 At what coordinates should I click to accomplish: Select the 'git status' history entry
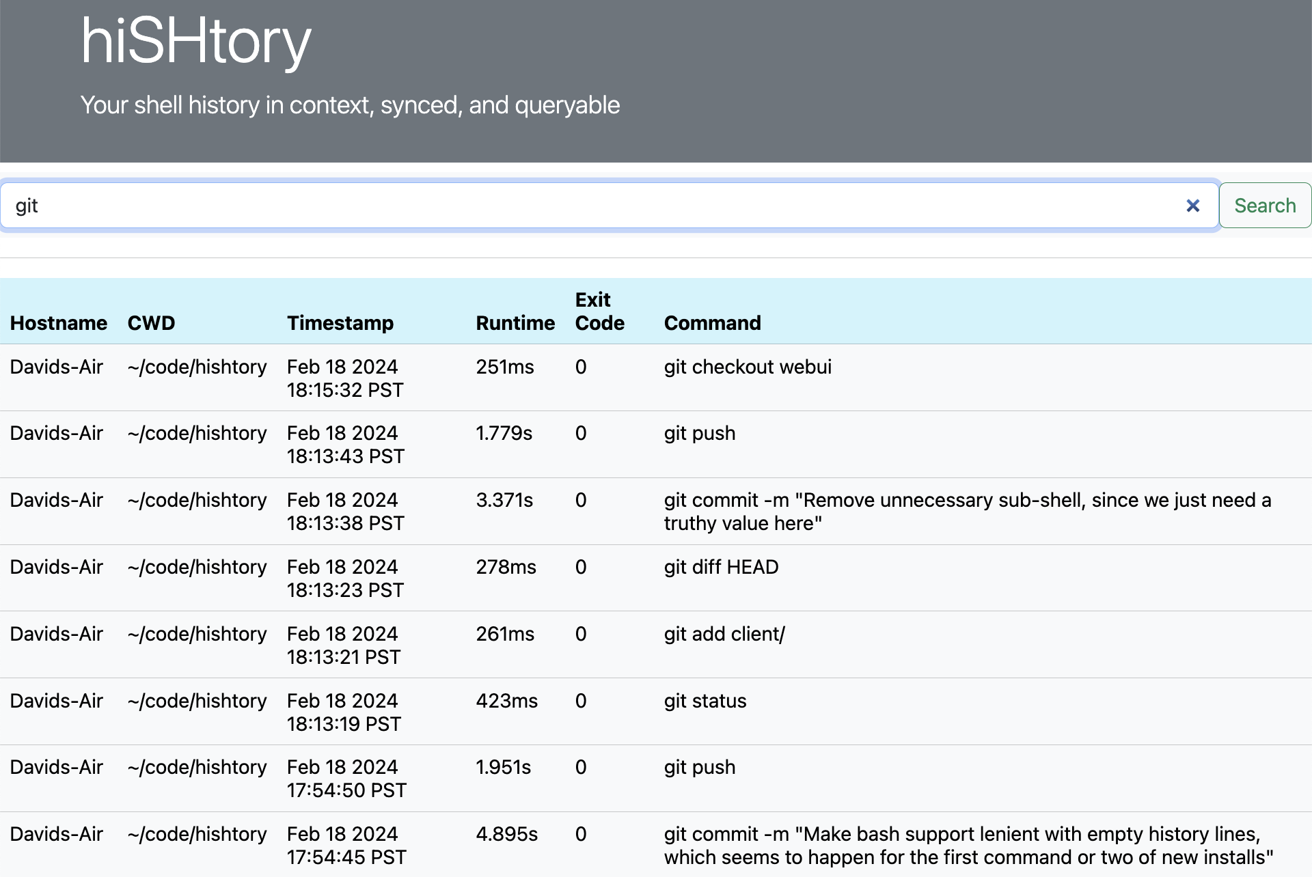[705, 701]
